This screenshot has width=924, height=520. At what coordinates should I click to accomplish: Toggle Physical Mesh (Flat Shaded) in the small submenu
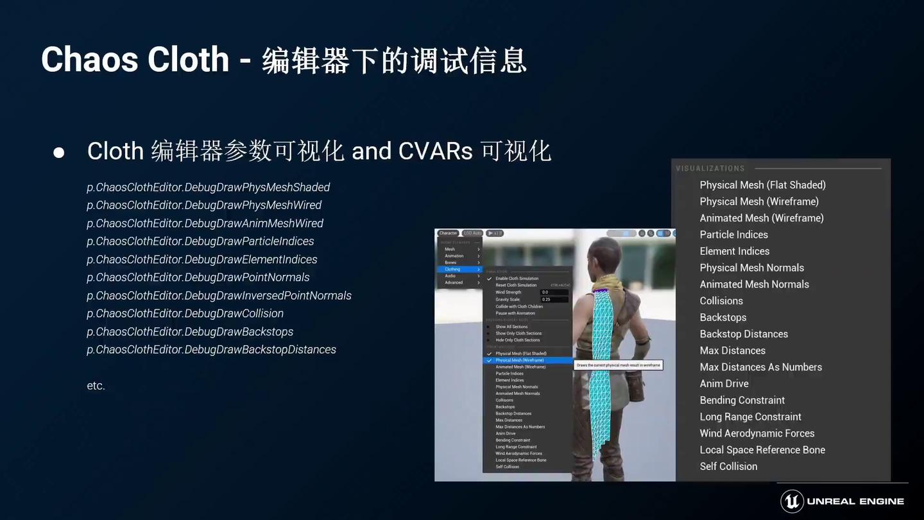527,354
